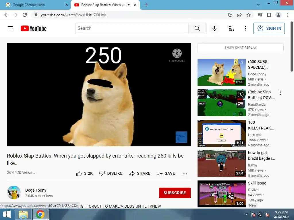Open Skill issue video title

coord(257,183)
